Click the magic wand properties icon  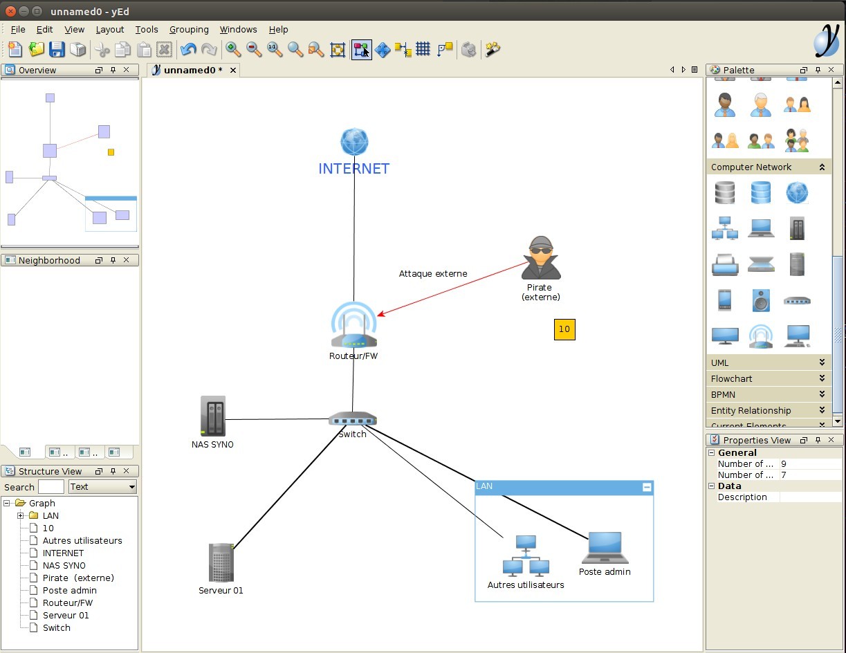[x=493, y=49]
